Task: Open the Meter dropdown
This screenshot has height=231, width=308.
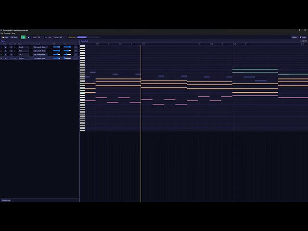Action: 62,37
